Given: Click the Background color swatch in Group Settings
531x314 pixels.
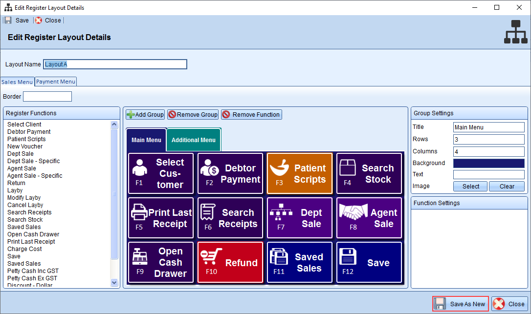Looking at the screenshot, I should (488, 163).
